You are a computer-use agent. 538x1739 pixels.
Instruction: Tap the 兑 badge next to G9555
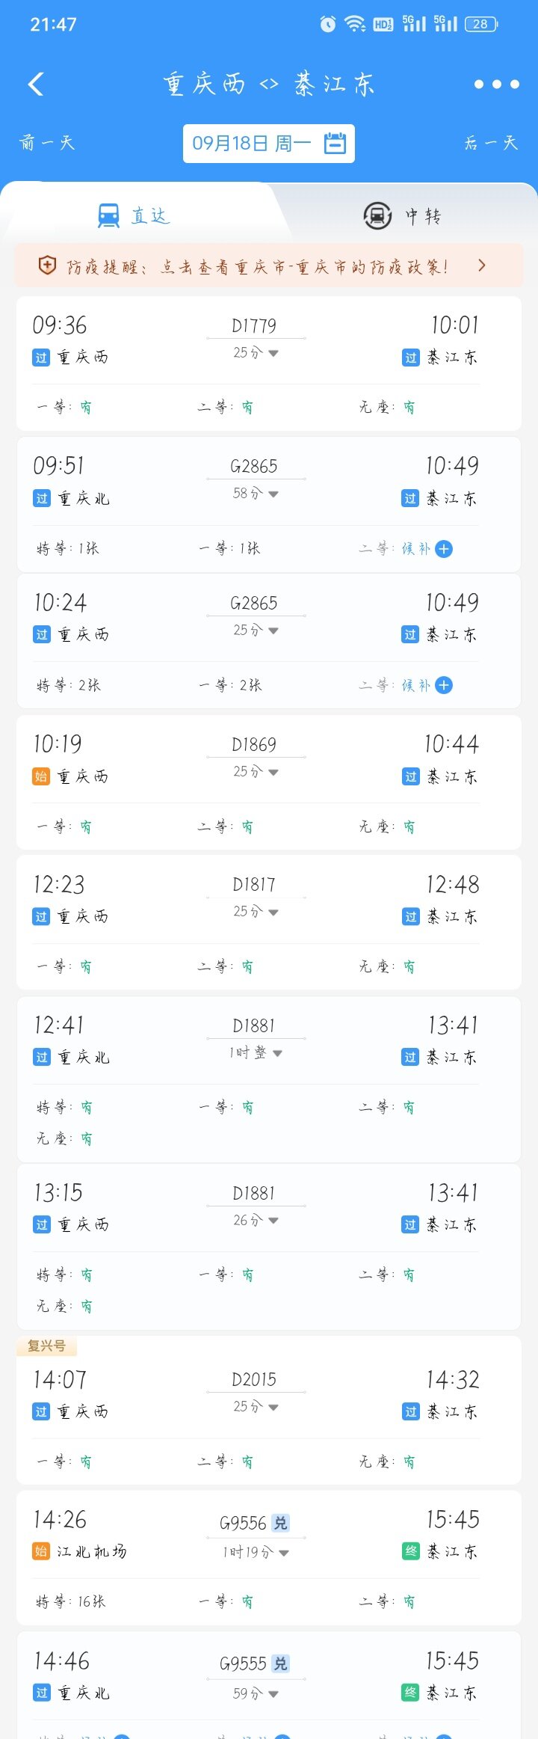point(280,1663)
